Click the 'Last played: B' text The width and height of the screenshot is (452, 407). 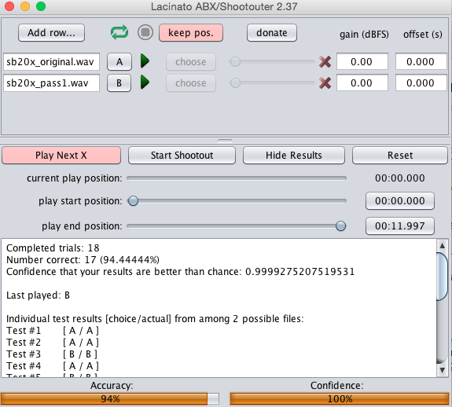click(x=38, y=295)
